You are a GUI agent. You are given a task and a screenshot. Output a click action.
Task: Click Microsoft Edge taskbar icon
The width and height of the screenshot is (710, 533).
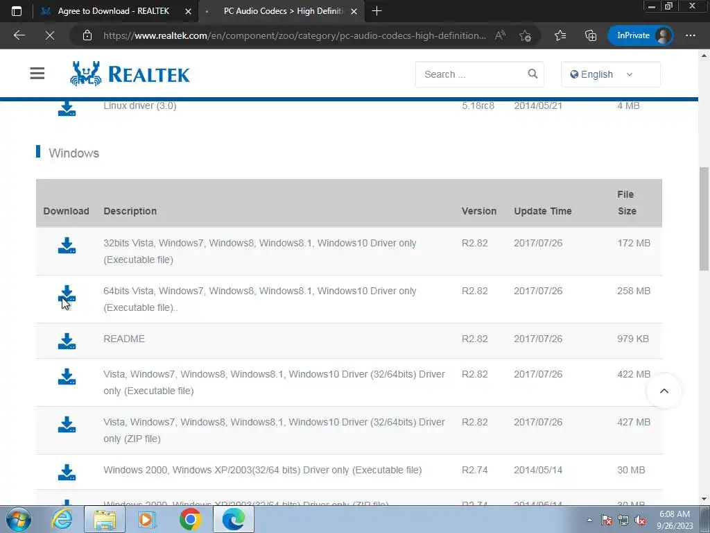(233, 519)
